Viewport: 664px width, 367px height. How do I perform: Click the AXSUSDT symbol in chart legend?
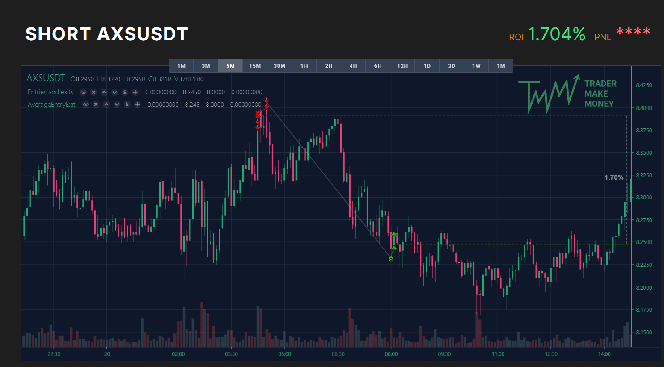click(x=46, y=78)
